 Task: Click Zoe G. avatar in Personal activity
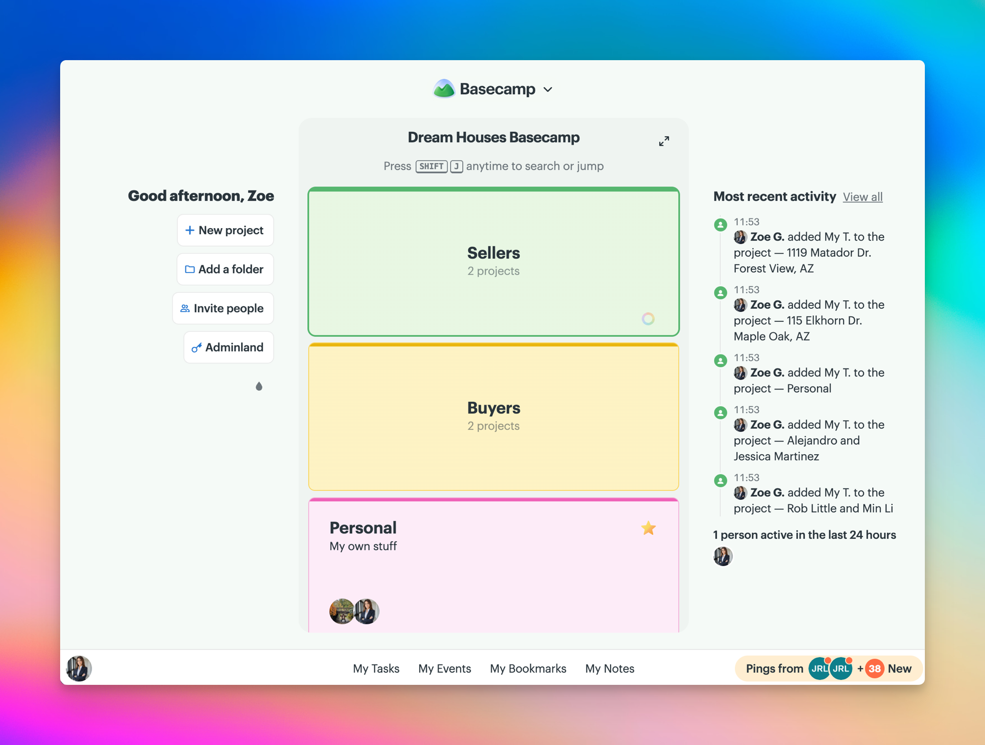click(740, 373)
